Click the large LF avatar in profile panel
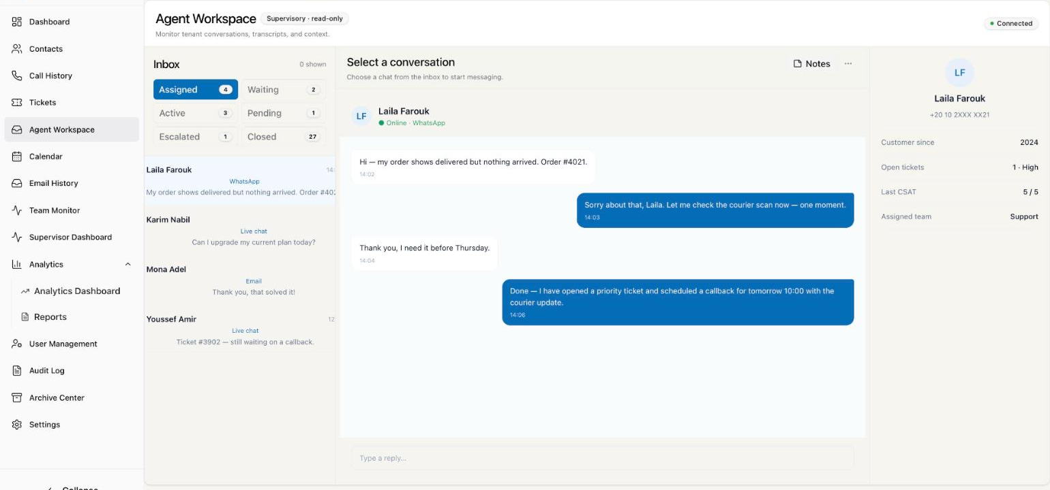The image size is (1050, 490). [x=959, y=73]
